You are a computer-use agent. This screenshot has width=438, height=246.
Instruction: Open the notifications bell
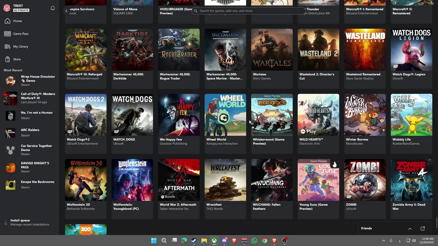click(53, 8)
